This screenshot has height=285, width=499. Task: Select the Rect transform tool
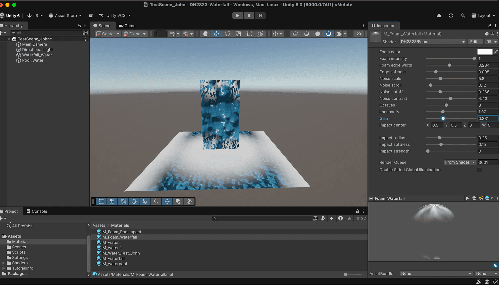(x=249, y=34)
